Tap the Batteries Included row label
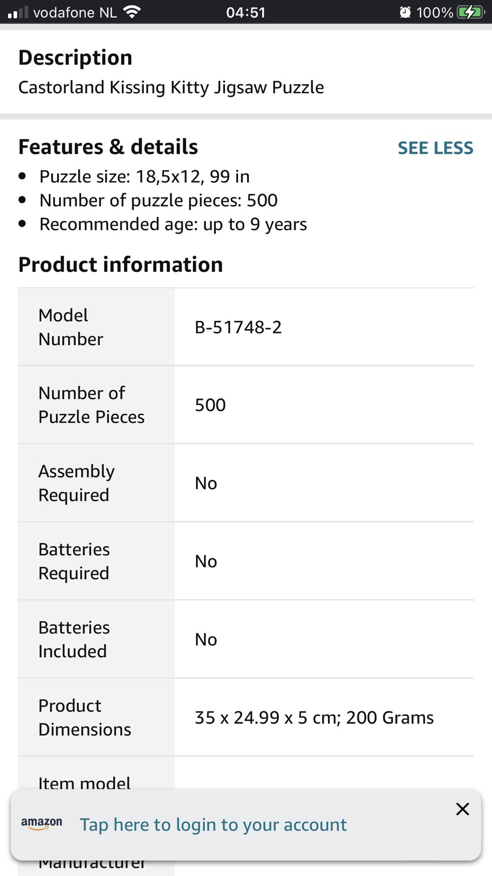Image resolution: width=492 pixels, height=876 pixels. pos(74,639)
